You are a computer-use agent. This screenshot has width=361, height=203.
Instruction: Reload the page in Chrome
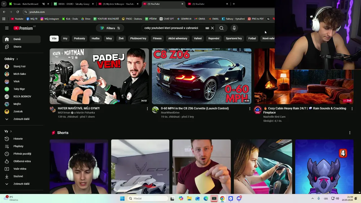(17, 12)
